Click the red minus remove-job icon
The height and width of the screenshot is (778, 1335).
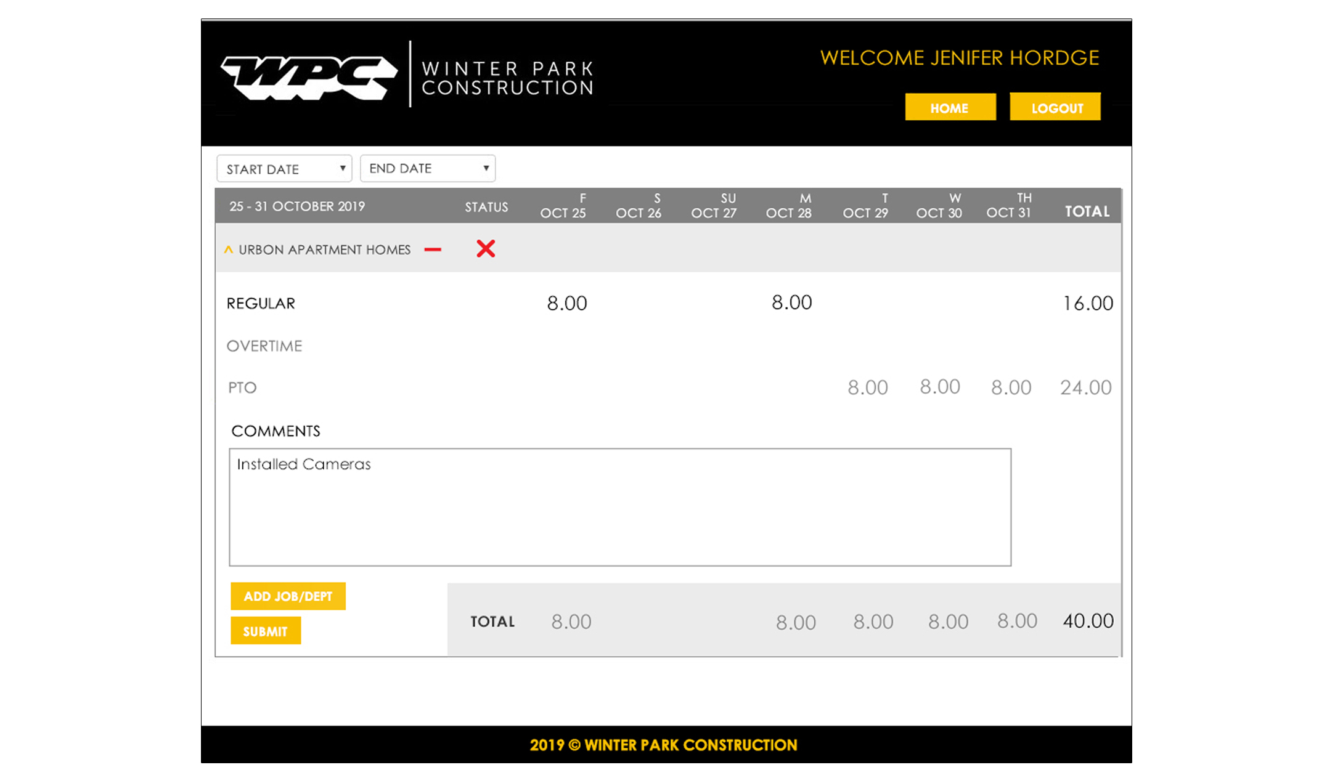(433, 249)
